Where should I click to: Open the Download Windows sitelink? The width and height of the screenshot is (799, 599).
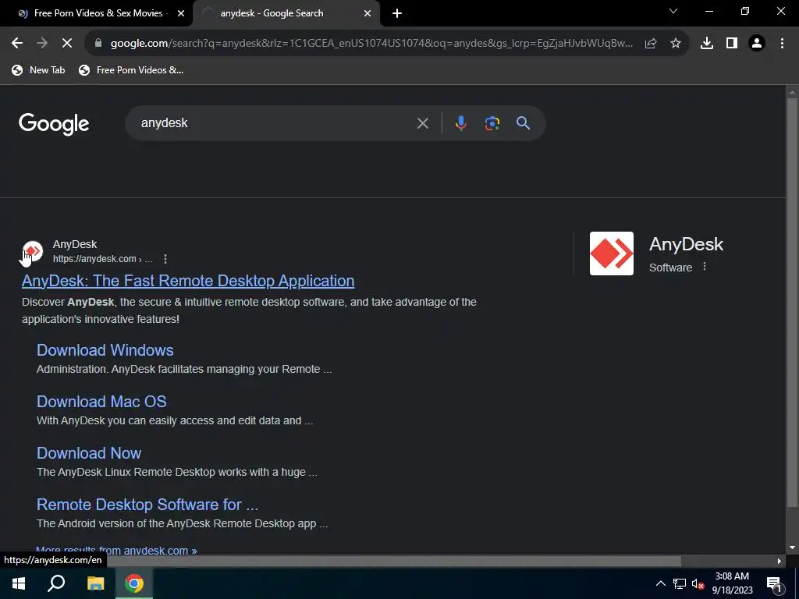[x=105, y=350]
